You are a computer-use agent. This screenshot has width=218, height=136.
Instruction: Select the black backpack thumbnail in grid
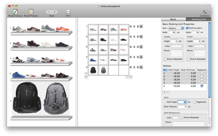93,70
